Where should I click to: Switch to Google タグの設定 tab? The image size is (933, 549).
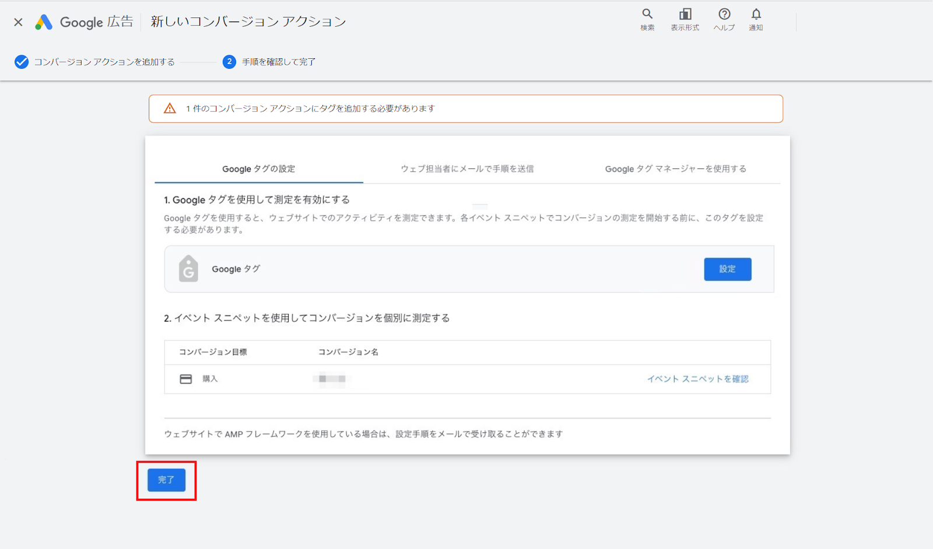tap(258, 169)
